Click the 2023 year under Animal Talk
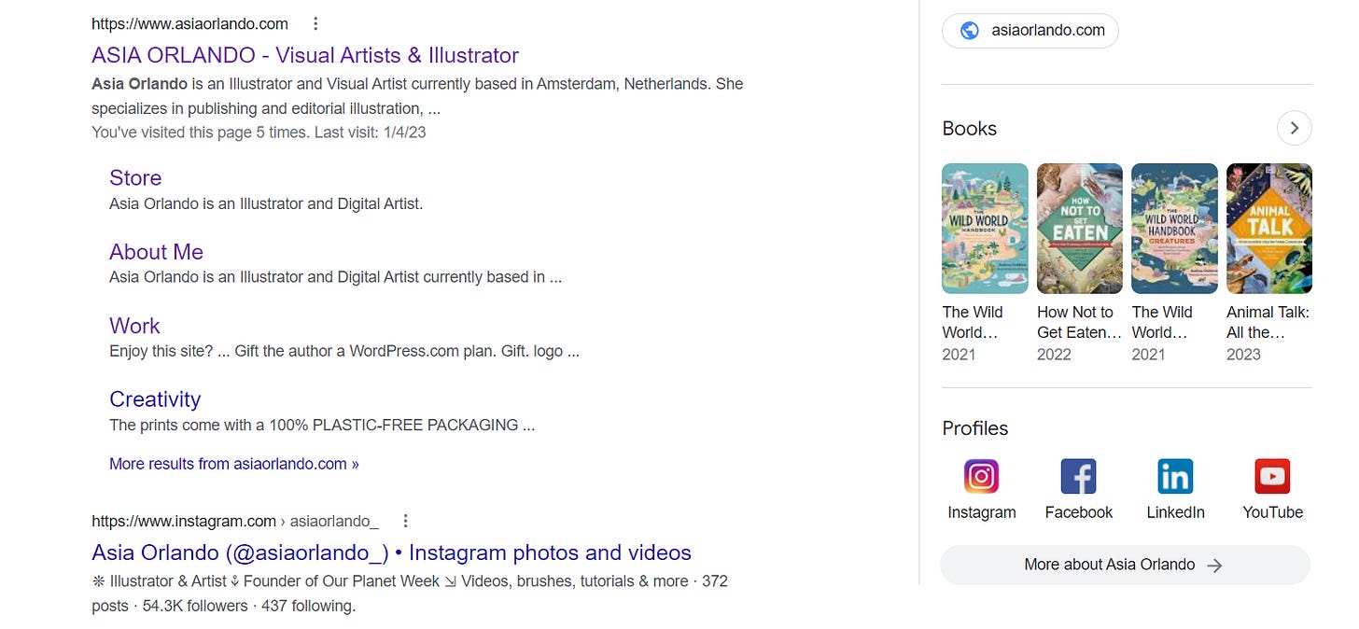1359x629 pixels. [x=1243, y=355]
